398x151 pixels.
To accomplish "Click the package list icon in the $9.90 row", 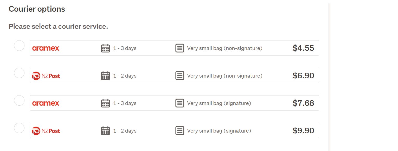I will click(x=180, y=131).
